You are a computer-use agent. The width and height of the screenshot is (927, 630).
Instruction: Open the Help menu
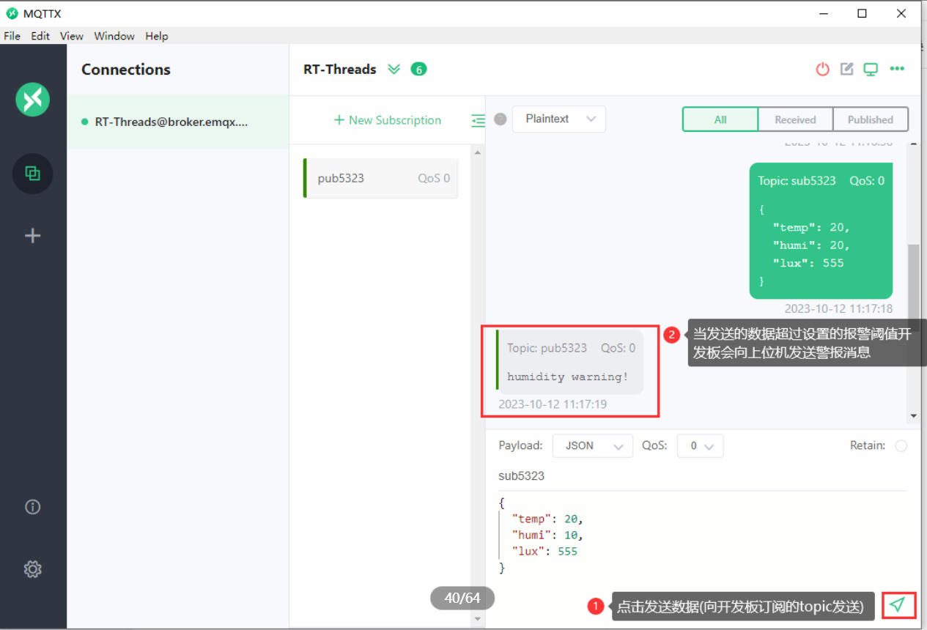pos(157,36)
